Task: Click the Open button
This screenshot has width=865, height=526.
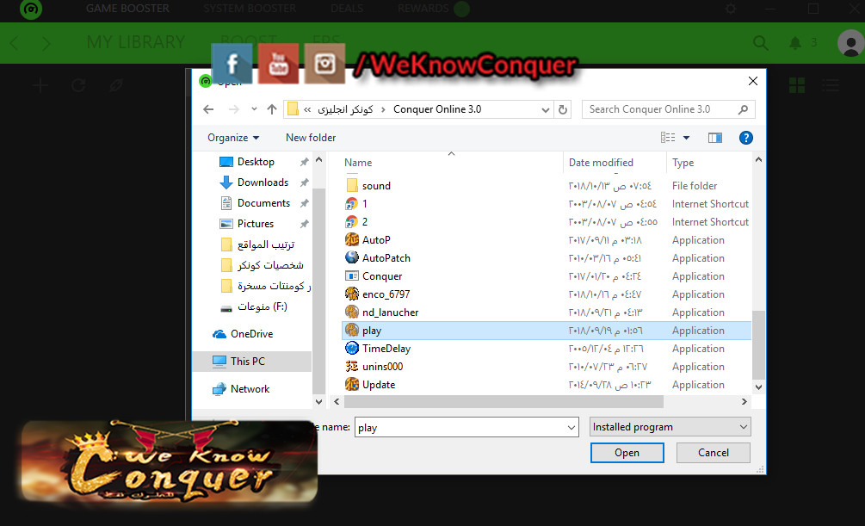Action: 627,453
